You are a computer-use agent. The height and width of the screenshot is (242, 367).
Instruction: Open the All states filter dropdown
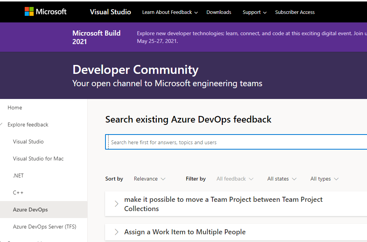pyautogui.click(x=282, y=179)
